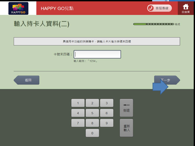Tap keypad digit 6
195x146 pixels.
point(107,113)
